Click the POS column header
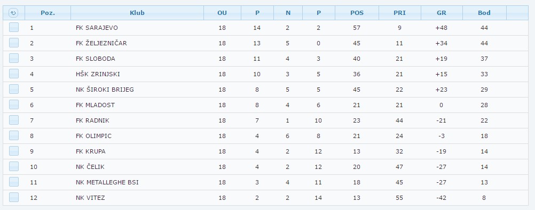 pyautogui.click(x=357, y=13)
